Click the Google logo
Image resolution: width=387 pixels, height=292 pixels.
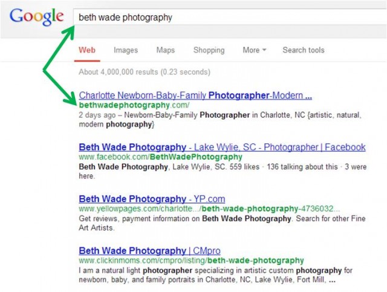[x=36, y=17]
